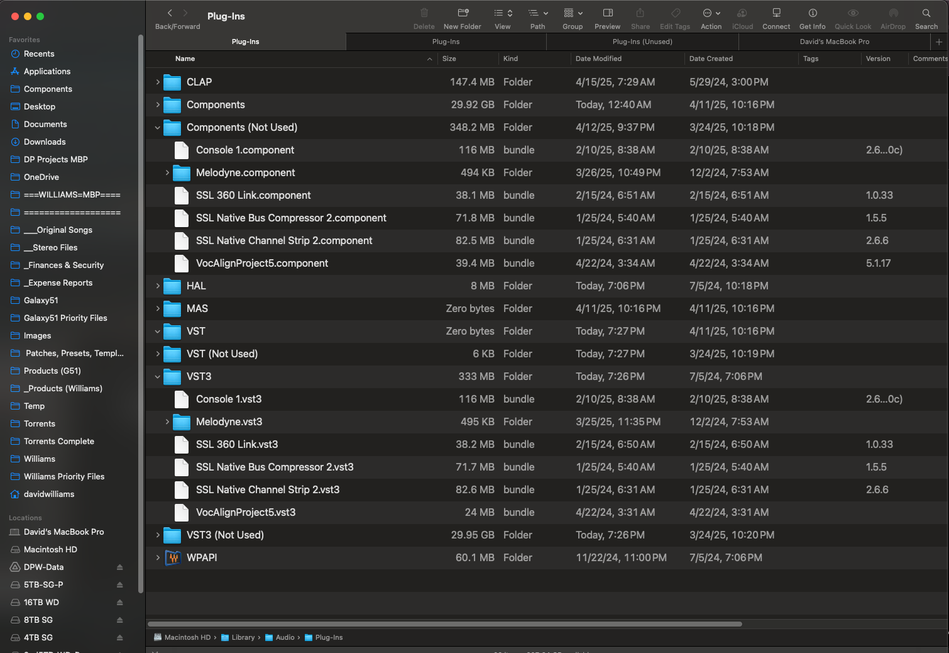This screenshot has width=949, height=653.
Task: Click the horizontal scrollbar of file list
Action: tap(445, 624)
